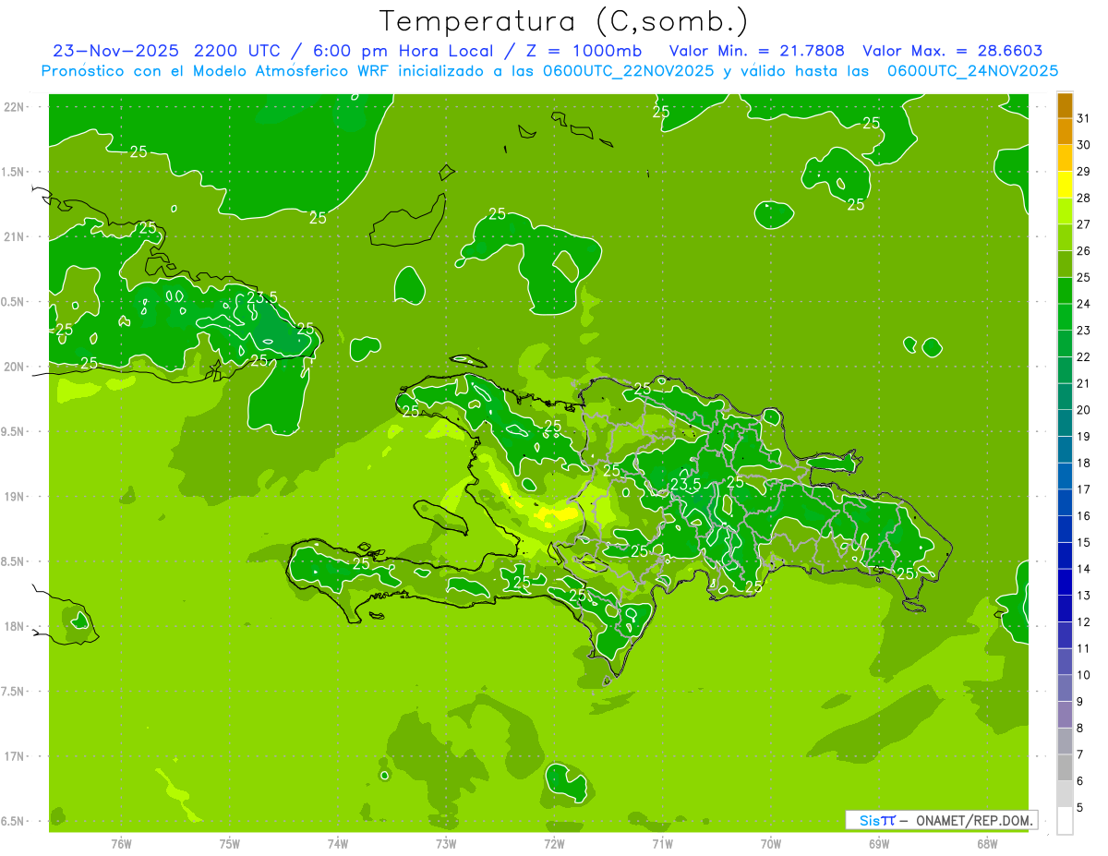Click the legend value "26"
This screenshot has height=856, width=1108.
pos(1084,250)
